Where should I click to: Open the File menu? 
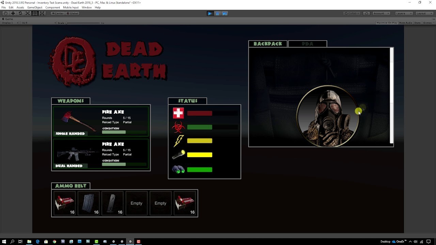tap(4, 7)
